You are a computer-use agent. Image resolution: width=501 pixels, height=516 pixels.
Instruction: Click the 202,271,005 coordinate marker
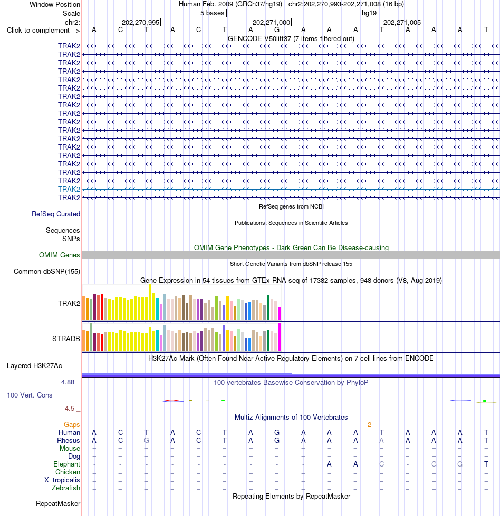click(x=402, y=22)
